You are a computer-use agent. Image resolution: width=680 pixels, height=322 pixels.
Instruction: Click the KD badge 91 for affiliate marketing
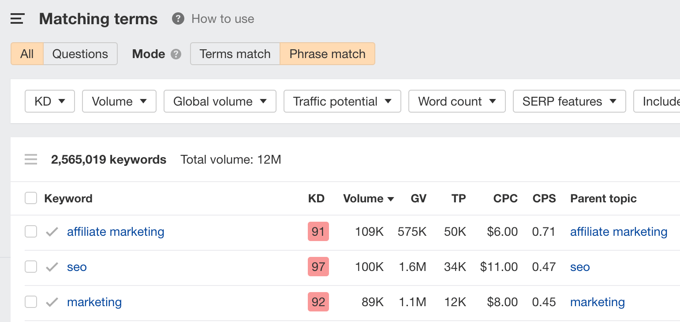click(318, 231)
